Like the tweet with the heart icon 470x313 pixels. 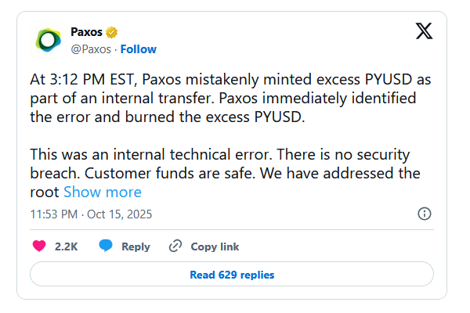point(39,246)
